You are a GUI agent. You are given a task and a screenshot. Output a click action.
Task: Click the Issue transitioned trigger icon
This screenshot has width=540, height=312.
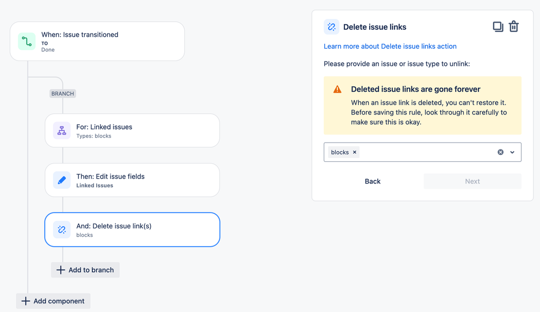[x=26, y=42]
